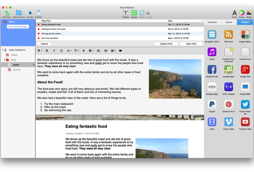The image size is (254, 172).
Task: Click the Add Page toolbar icon
Action: (6, 13)
